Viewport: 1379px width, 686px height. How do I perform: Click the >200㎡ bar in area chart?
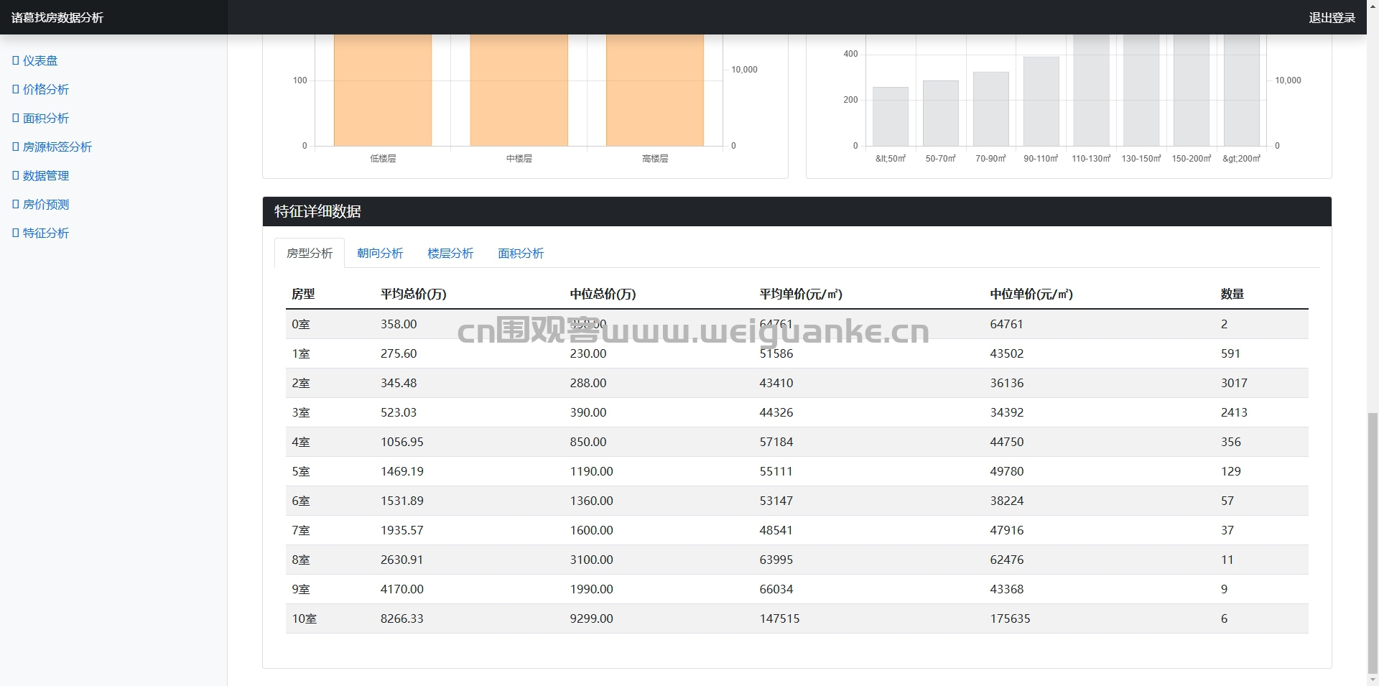[1242, 90]
